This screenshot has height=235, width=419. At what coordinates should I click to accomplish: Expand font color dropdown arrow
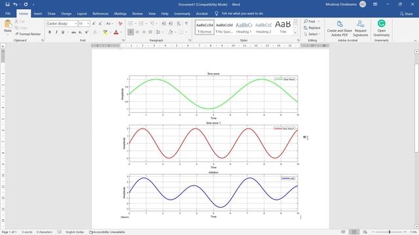coord(121,32)
